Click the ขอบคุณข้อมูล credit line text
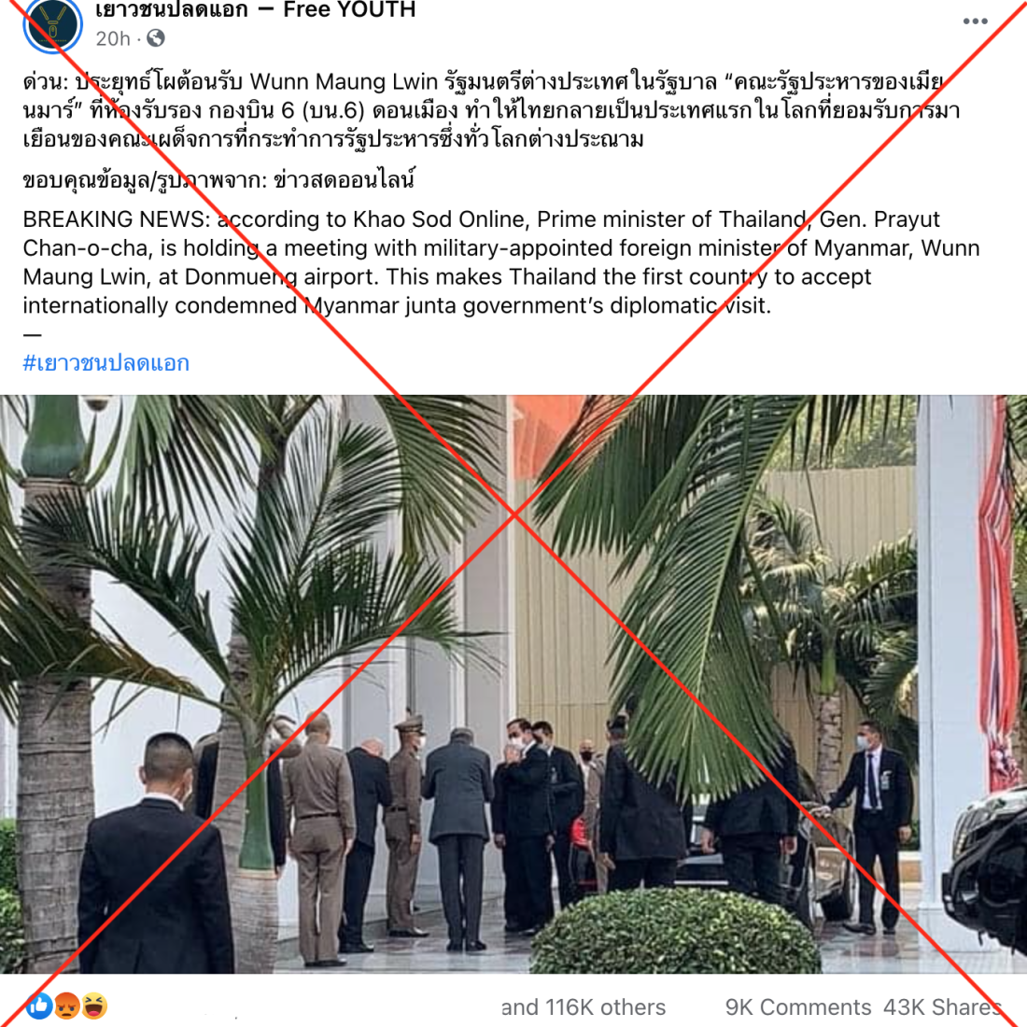This screenshot has width=1027, height=1027. 218,180
